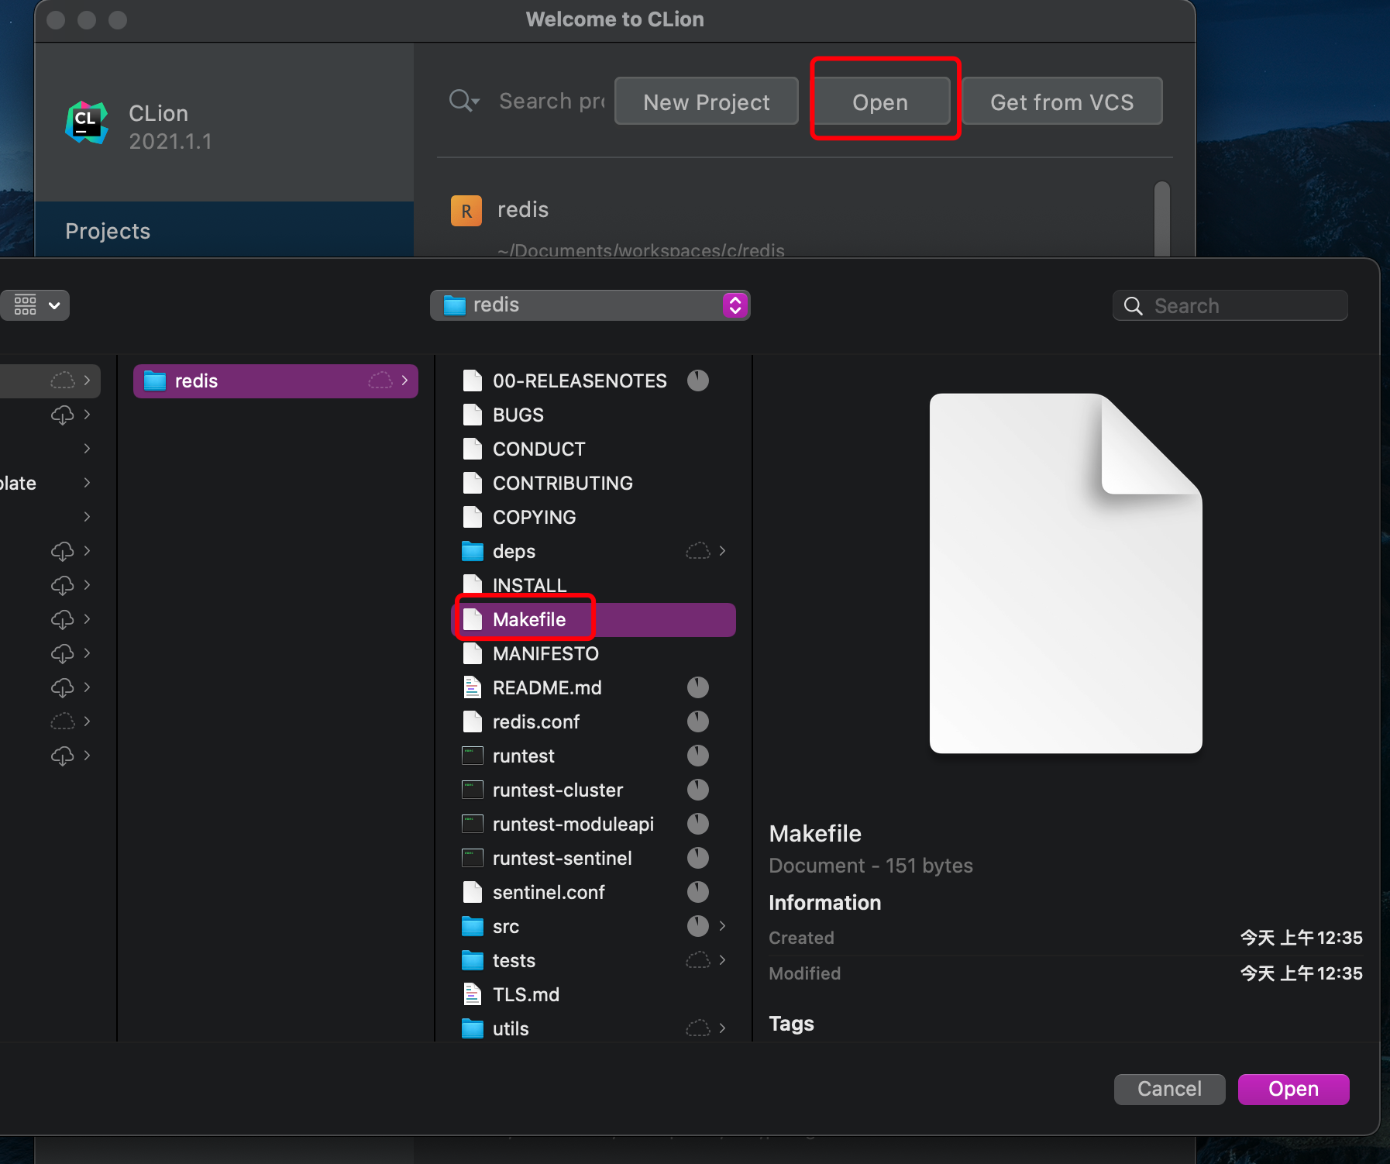1390x1164 pixels.
Task: Open the redis folder path popup
Action: click(590, 305)
